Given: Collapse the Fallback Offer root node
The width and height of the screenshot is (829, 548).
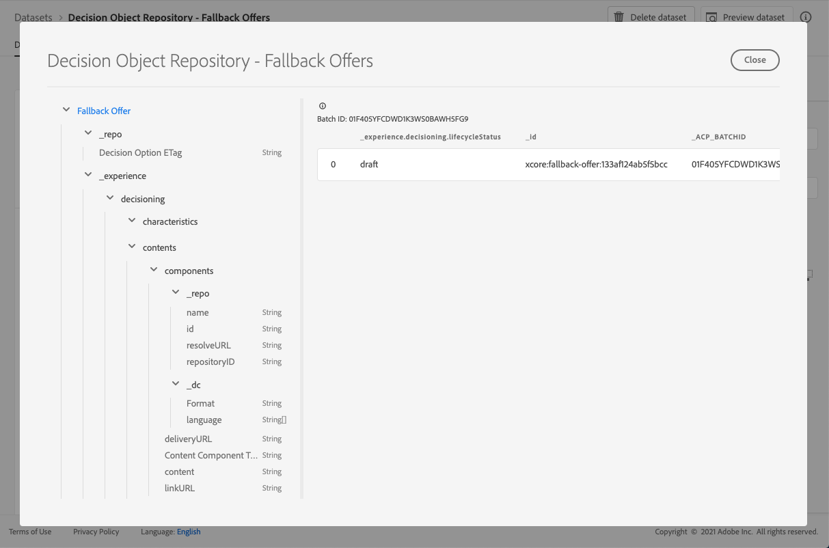Looking at the screenshot, I should click(x=66, y=110).
